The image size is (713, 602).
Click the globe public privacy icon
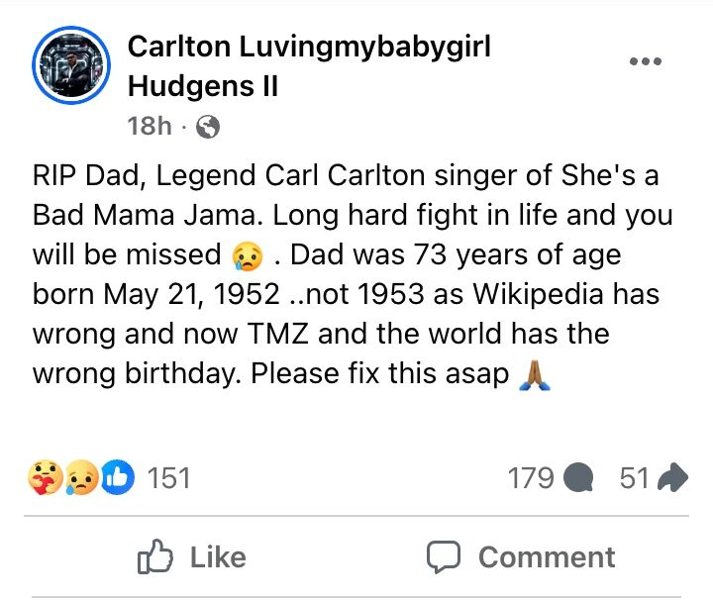[209, 127]
